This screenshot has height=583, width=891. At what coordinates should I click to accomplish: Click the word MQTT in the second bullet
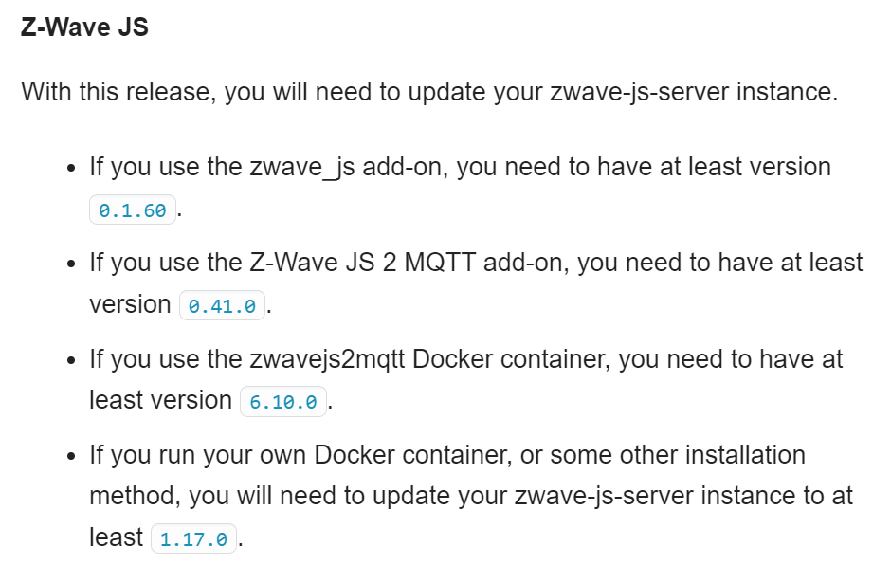pos(440,263)
